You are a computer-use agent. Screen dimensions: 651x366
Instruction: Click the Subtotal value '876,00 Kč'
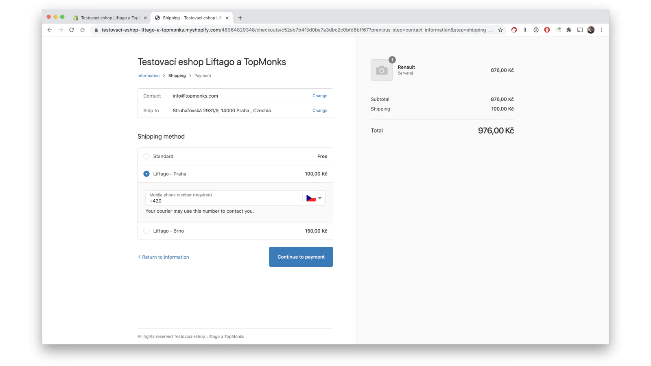(502, 99)
